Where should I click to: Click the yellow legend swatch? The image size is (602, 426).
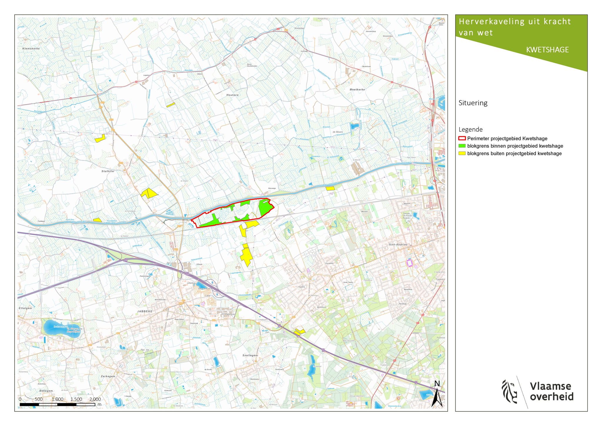pyautogui.click(x=462, y=153)
